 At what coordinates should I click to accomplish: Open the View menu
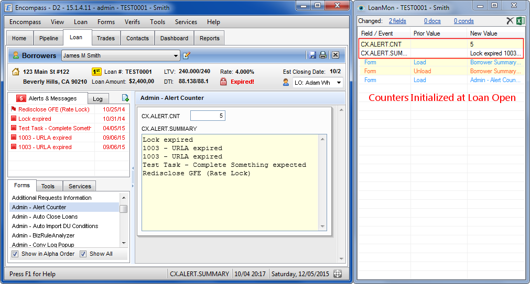57,22
